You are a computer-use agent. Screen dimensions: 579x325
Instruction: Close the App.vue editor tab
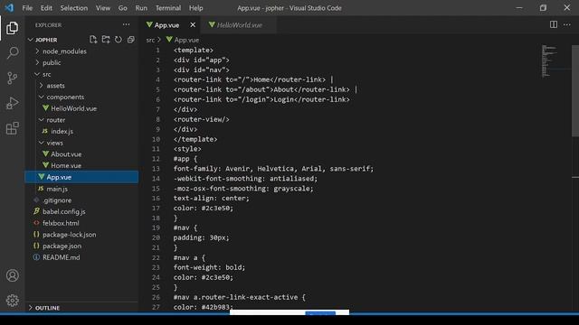pyautogui.click(x=193, y=24)
